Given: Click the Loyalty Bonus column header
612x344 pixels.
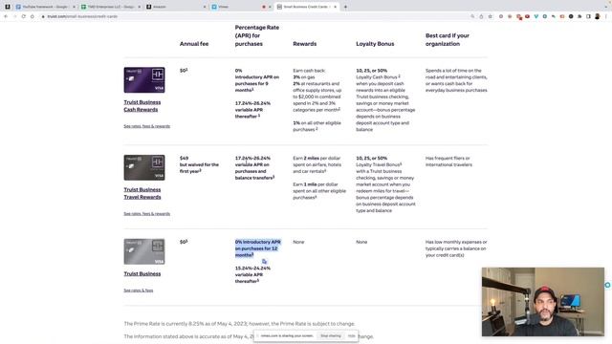Looking at the screenshot, I should click(x=375, y=44).
